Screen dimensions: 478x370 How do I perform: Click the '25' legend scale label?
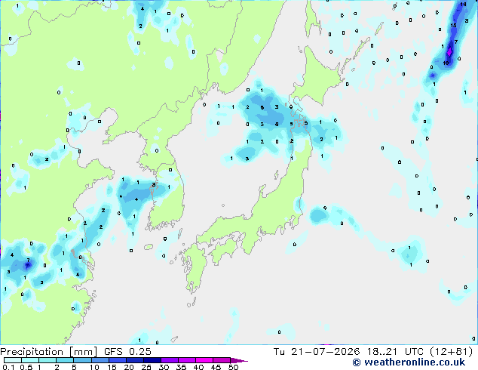[x=146, y=367]
